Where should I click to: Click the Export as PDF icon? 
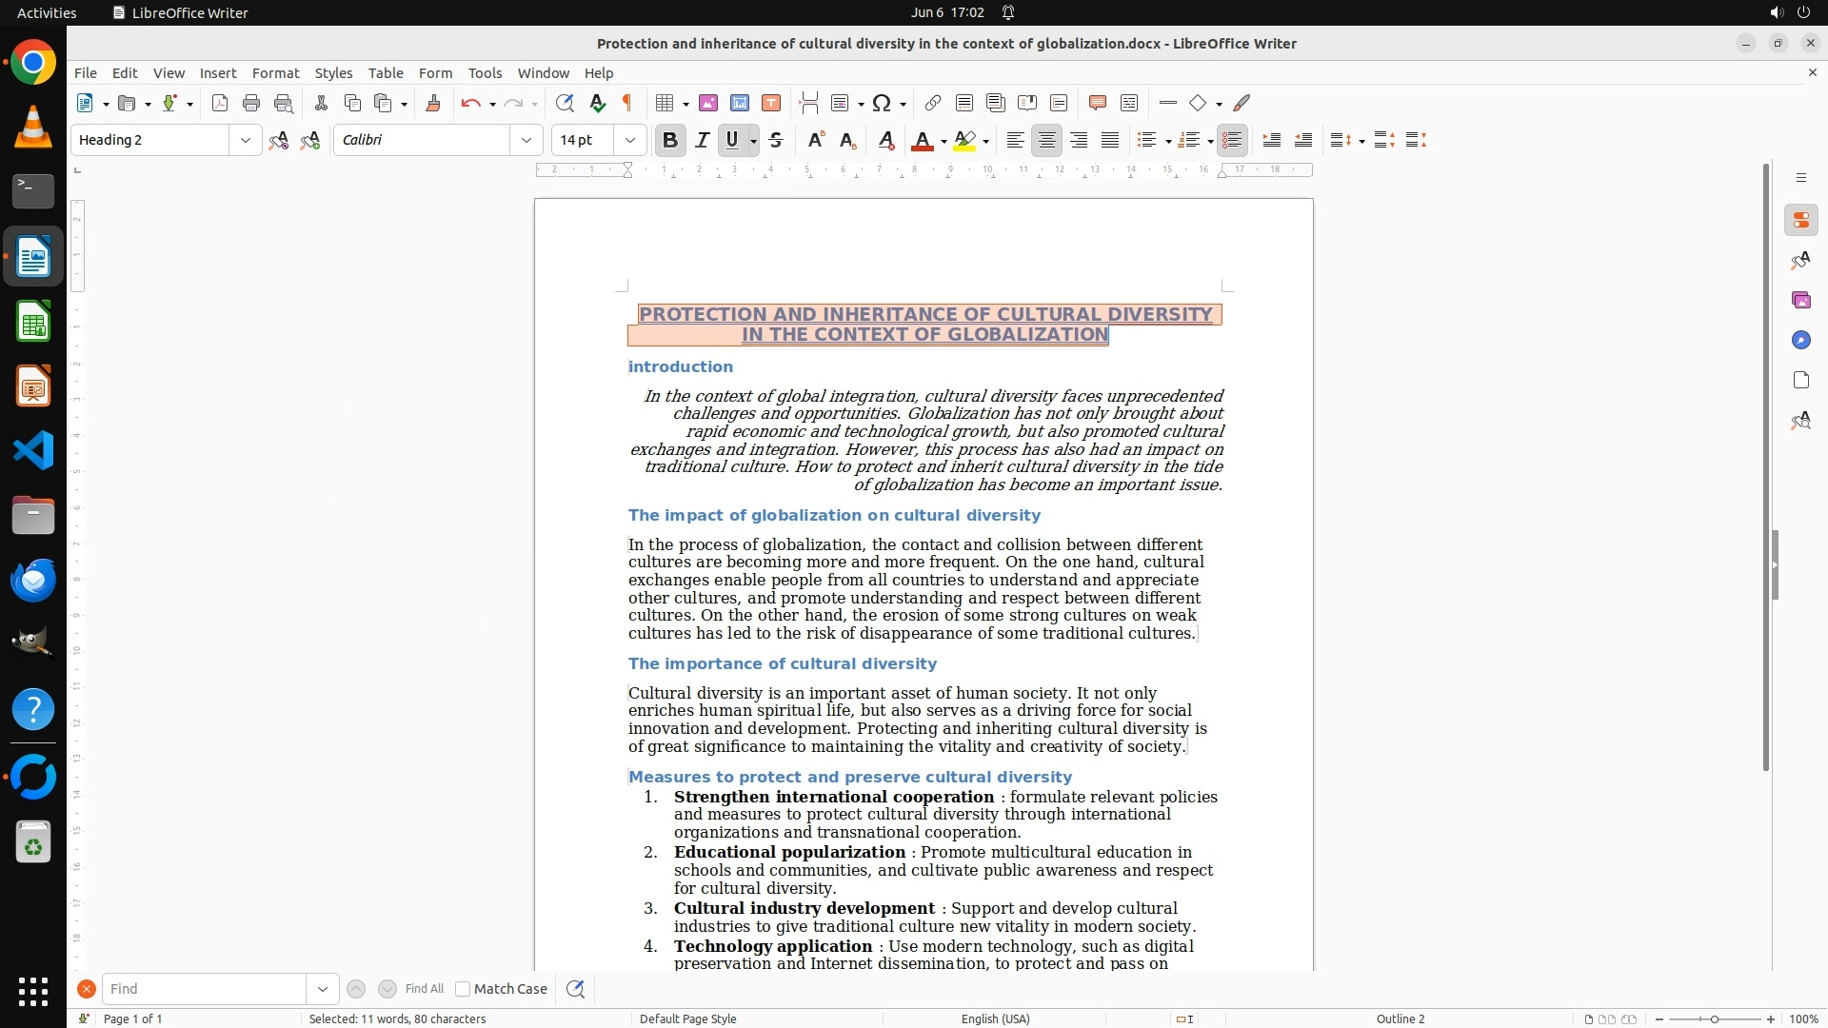point(220,103)
